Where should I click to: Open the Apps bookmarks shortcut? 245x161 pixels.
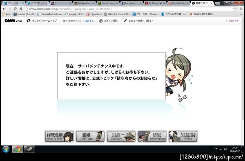[7, 14]
